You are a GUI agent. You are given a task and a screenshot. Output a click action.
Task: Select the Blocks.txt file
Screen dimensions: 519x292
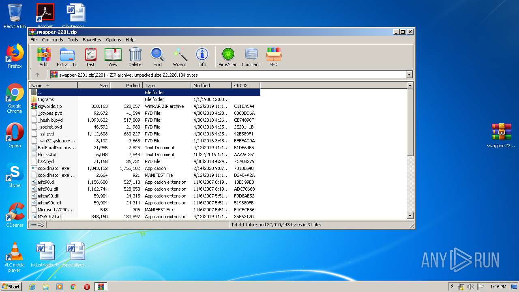click(x=145, y=155)
